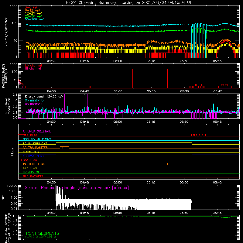Image resolution: width=243 pixels, height=243 pixels.
Task: Select the green 25-50 keV legend label
Action: (x=33, y=16)
